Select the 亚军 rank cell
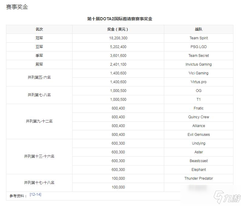Screen dimensions: 241x206 39,47
